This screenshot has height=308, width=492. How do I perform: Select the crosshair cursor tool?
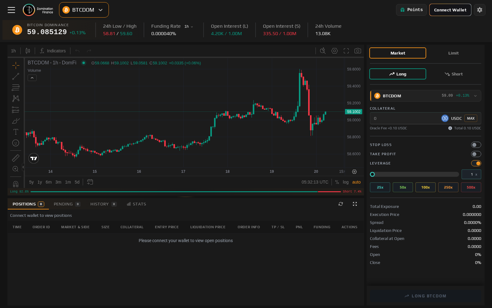(16, 65)
